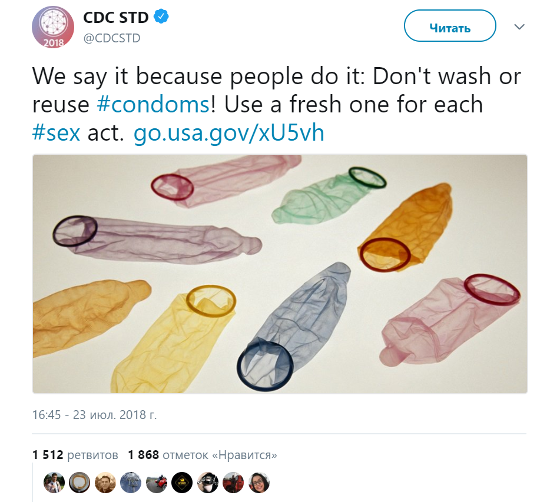Open the red truck avatar profile
This screenshot has height=502, width=560.
[233, 483]
